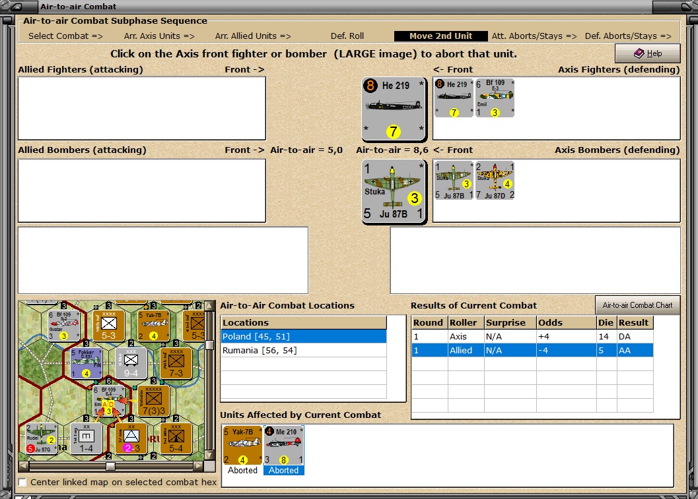
Task: Click the Die column header
Action: coord(607,322)
